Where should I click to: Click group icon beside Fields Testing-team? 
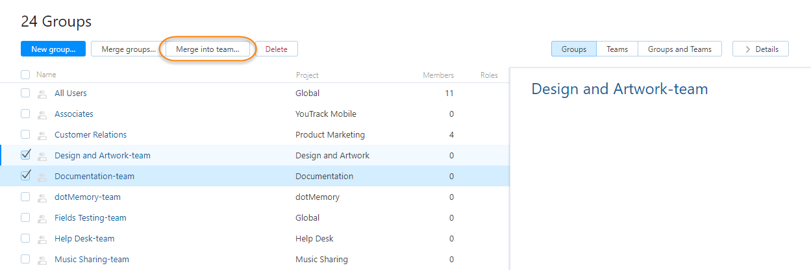coord(42,219)
